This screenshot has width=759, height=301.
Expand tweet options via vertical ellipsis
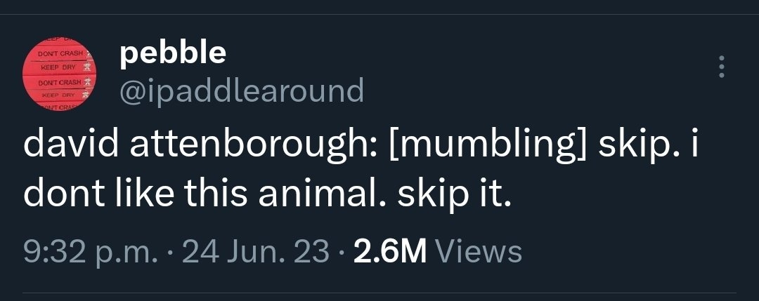(x=721, y=67)
